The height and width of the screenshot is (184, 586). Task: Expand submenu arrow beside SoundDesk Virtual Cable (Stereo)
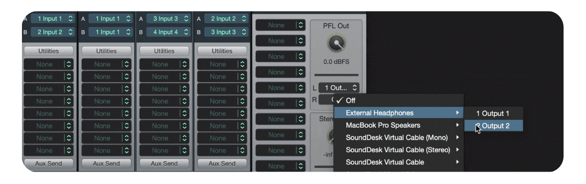457,150
